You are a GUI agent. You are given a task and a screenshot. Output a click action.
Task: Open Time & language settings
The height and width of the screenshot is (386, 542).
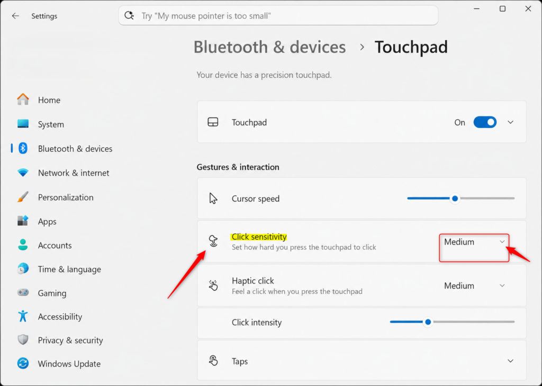pyautogui.click(x=69, y=270)
